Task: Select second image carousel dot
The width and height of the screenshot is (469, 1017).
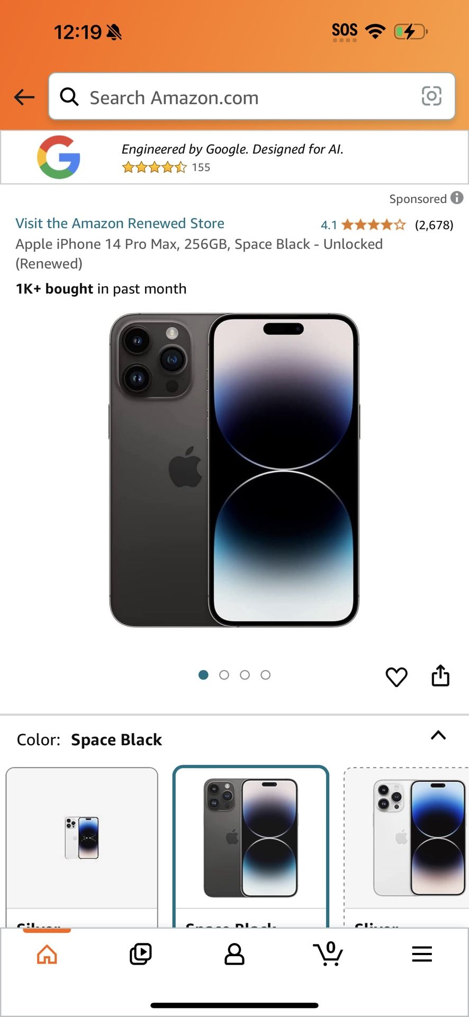Action: pos(224,675)
